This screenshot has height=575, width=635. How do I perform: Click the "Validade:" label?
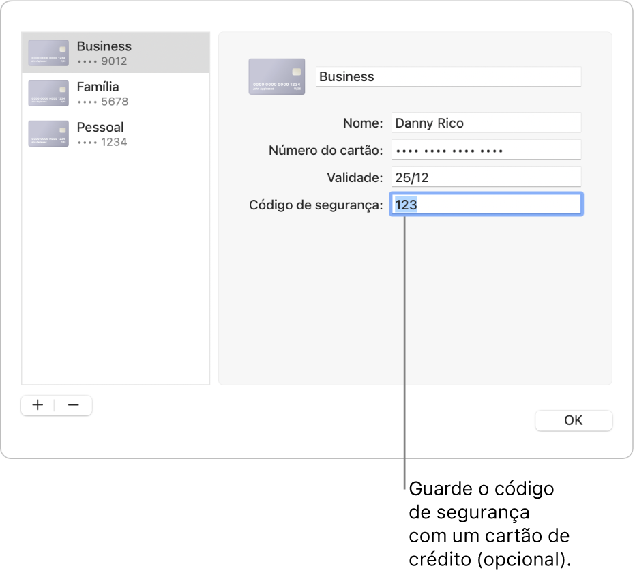(x=355, y=177)
